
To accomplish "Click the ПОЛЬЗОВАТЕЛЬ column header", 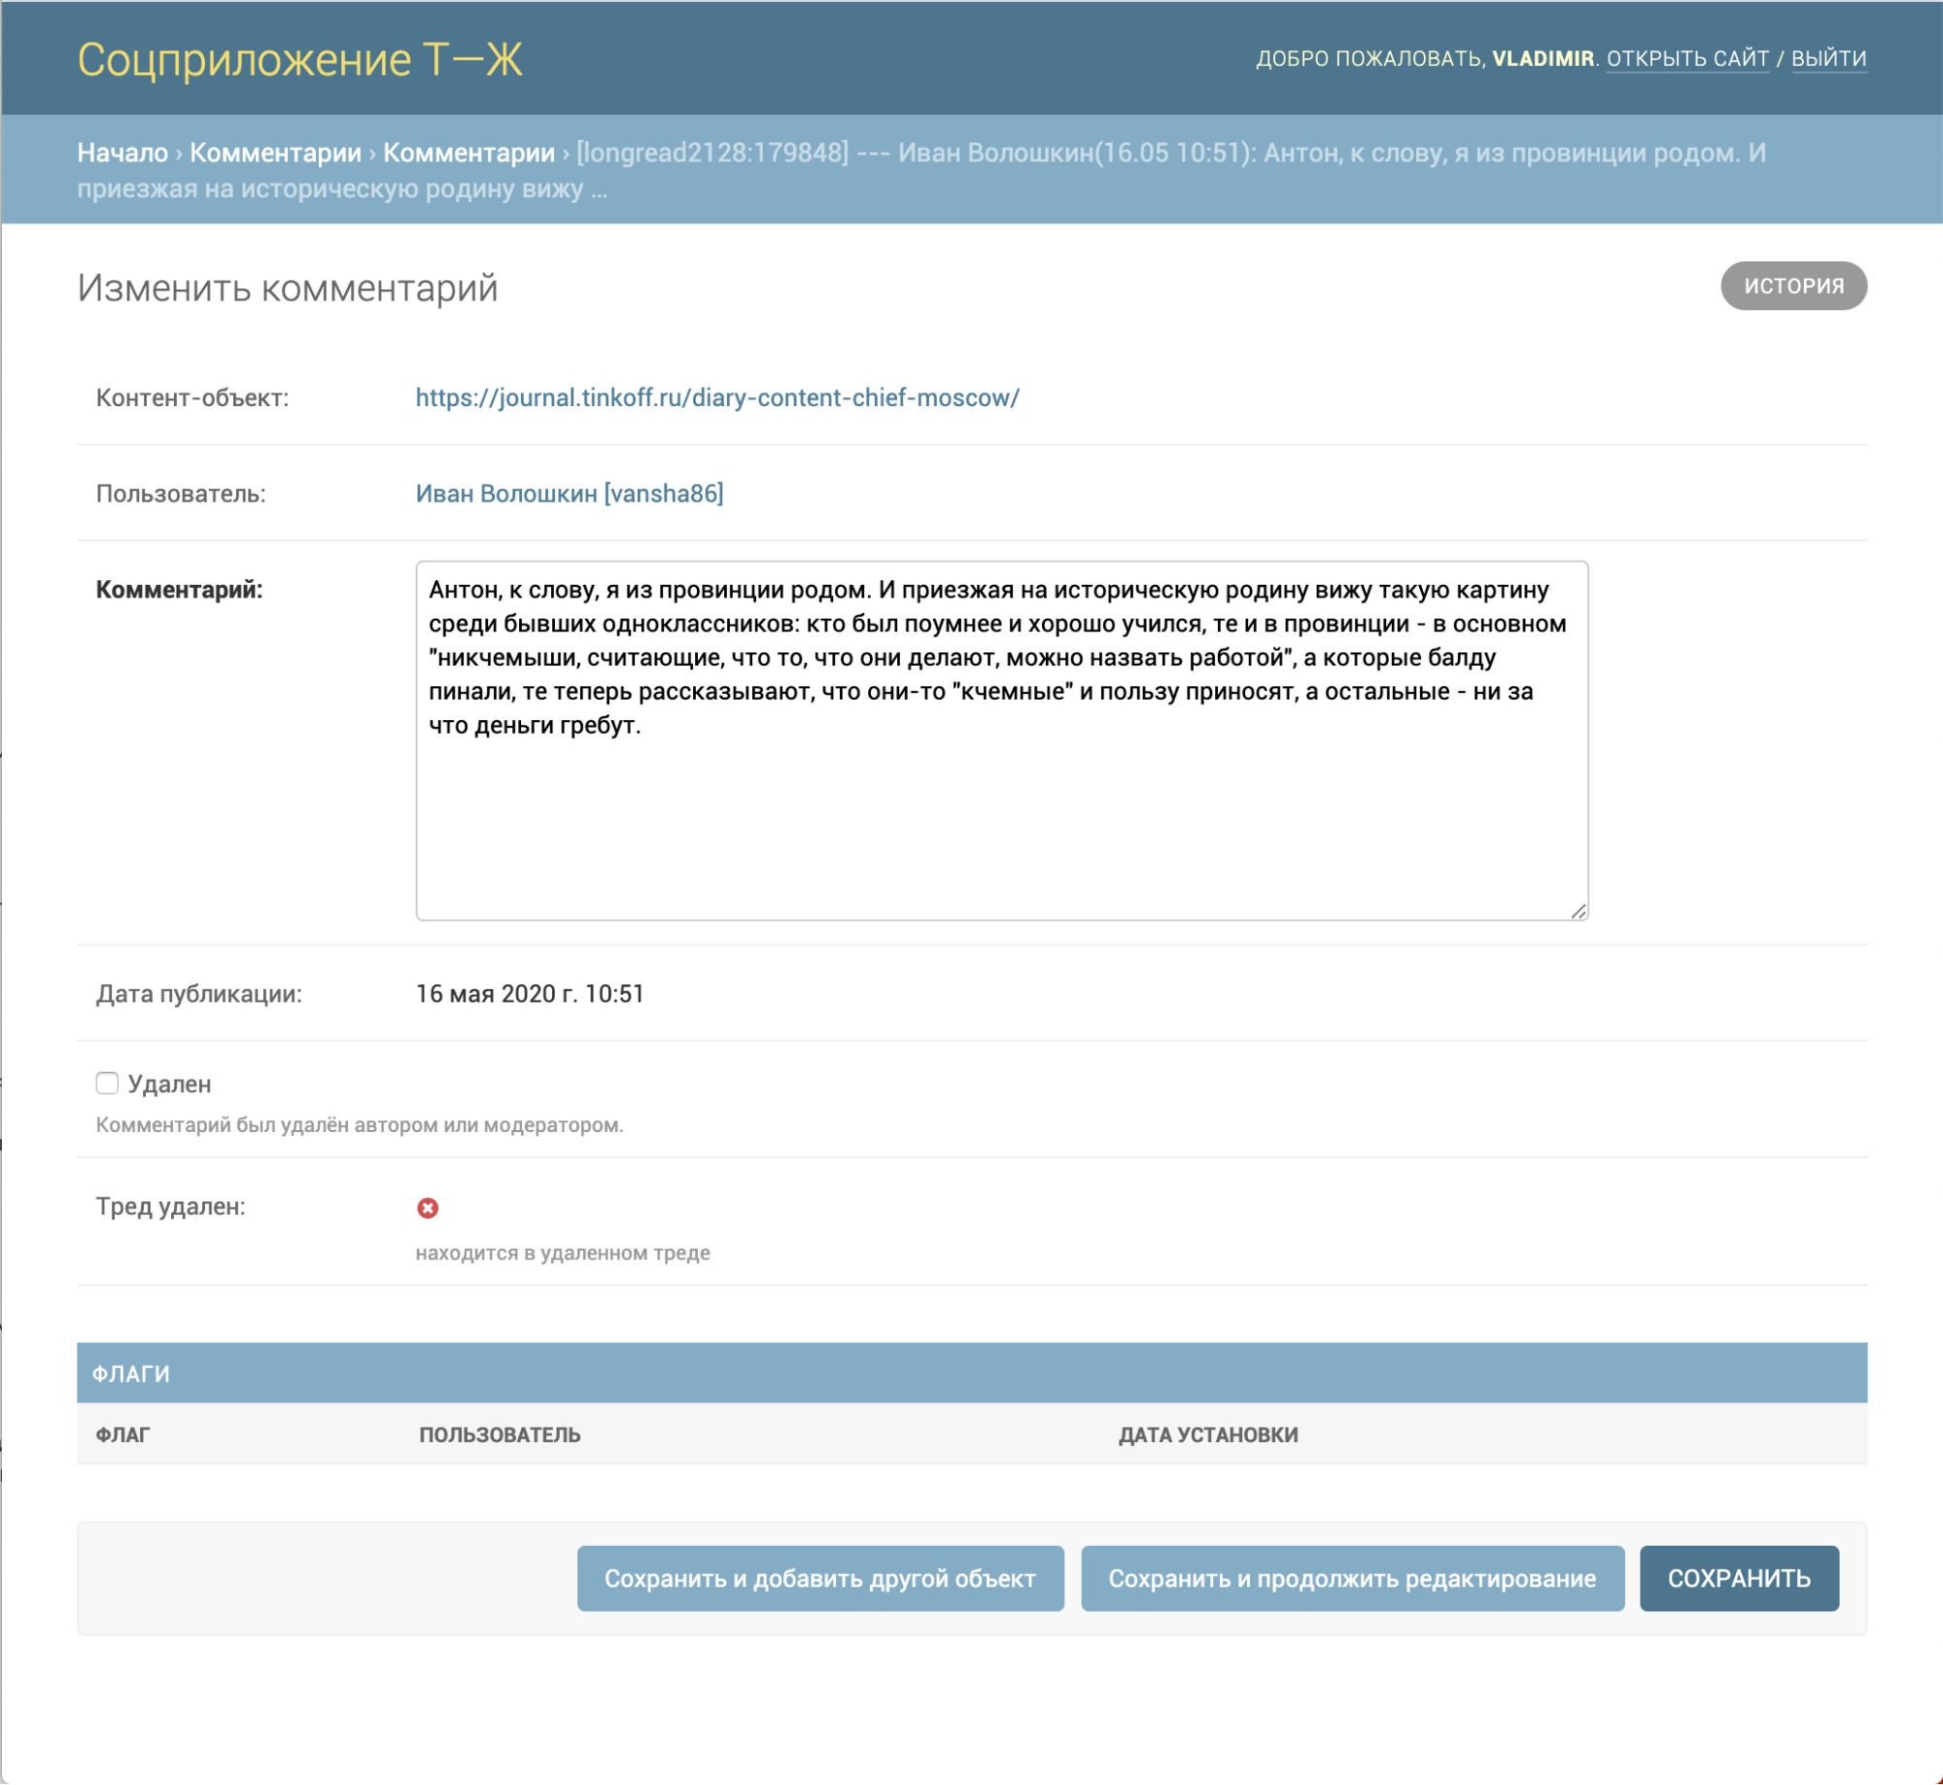I will (x=500, y=1435).
